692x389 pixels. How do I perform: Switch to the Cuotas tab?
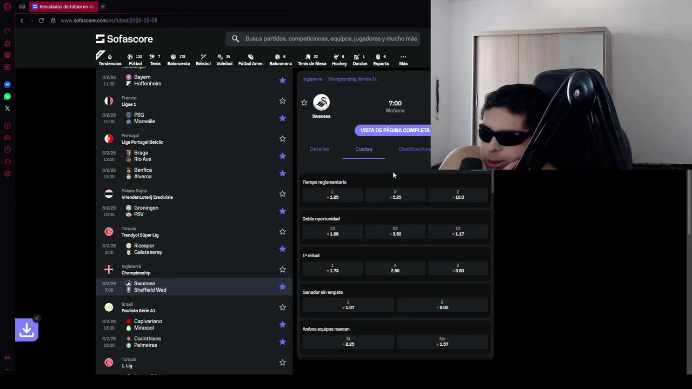pos(364,149)
